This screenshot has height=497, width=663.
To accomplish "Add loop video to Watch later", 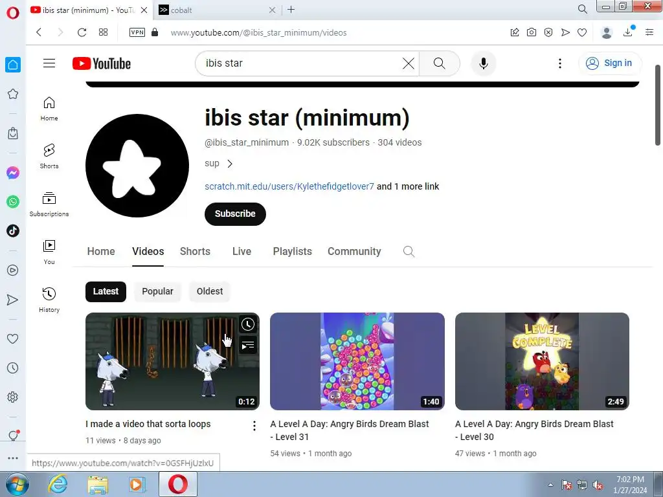I will click(248, 324).
